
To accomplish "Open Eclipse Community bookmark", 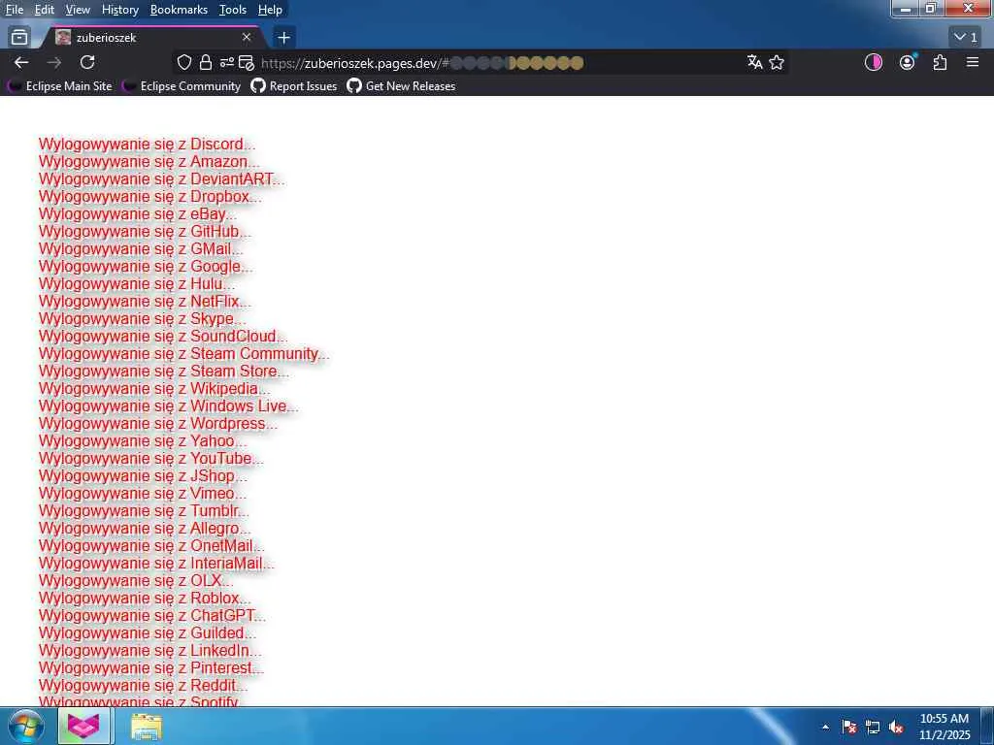I will click(182, 86).
